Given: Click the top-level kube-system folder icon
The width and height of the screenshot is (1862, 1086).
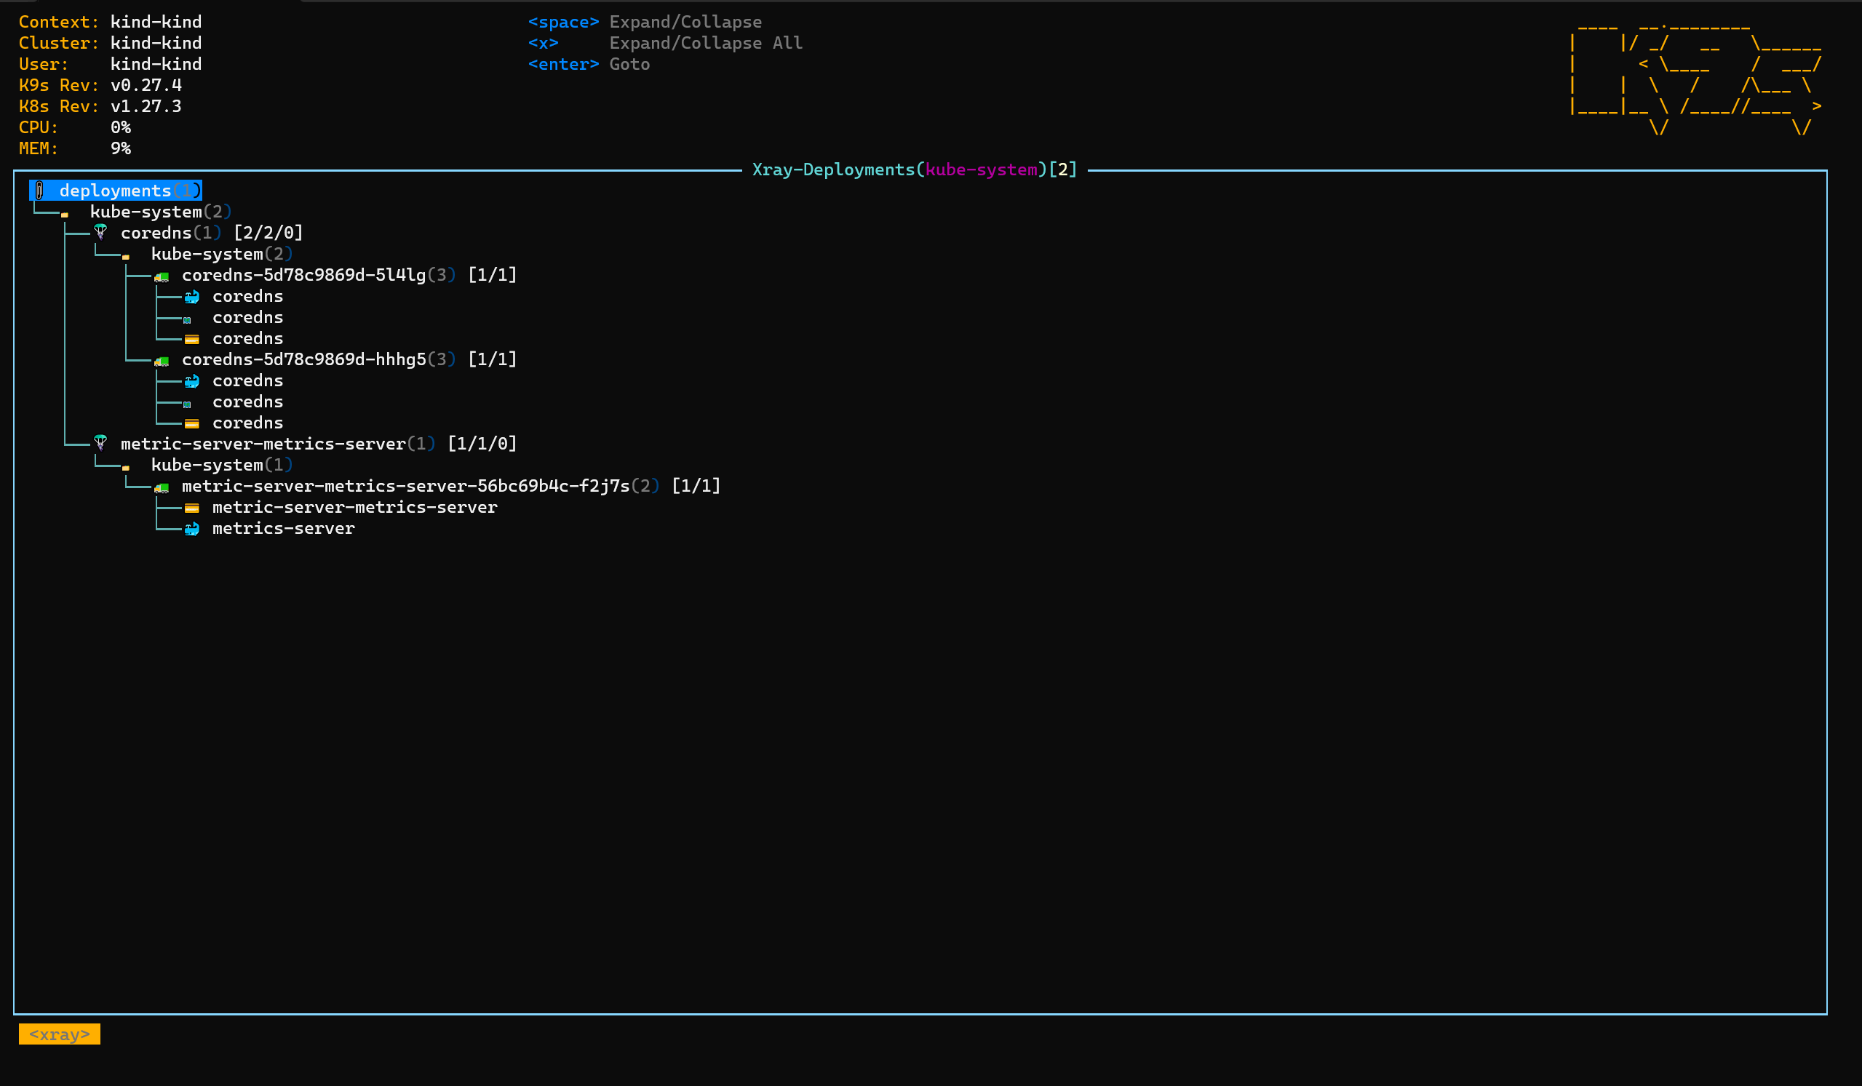Looking at the screenshot, I should point(65,215).
